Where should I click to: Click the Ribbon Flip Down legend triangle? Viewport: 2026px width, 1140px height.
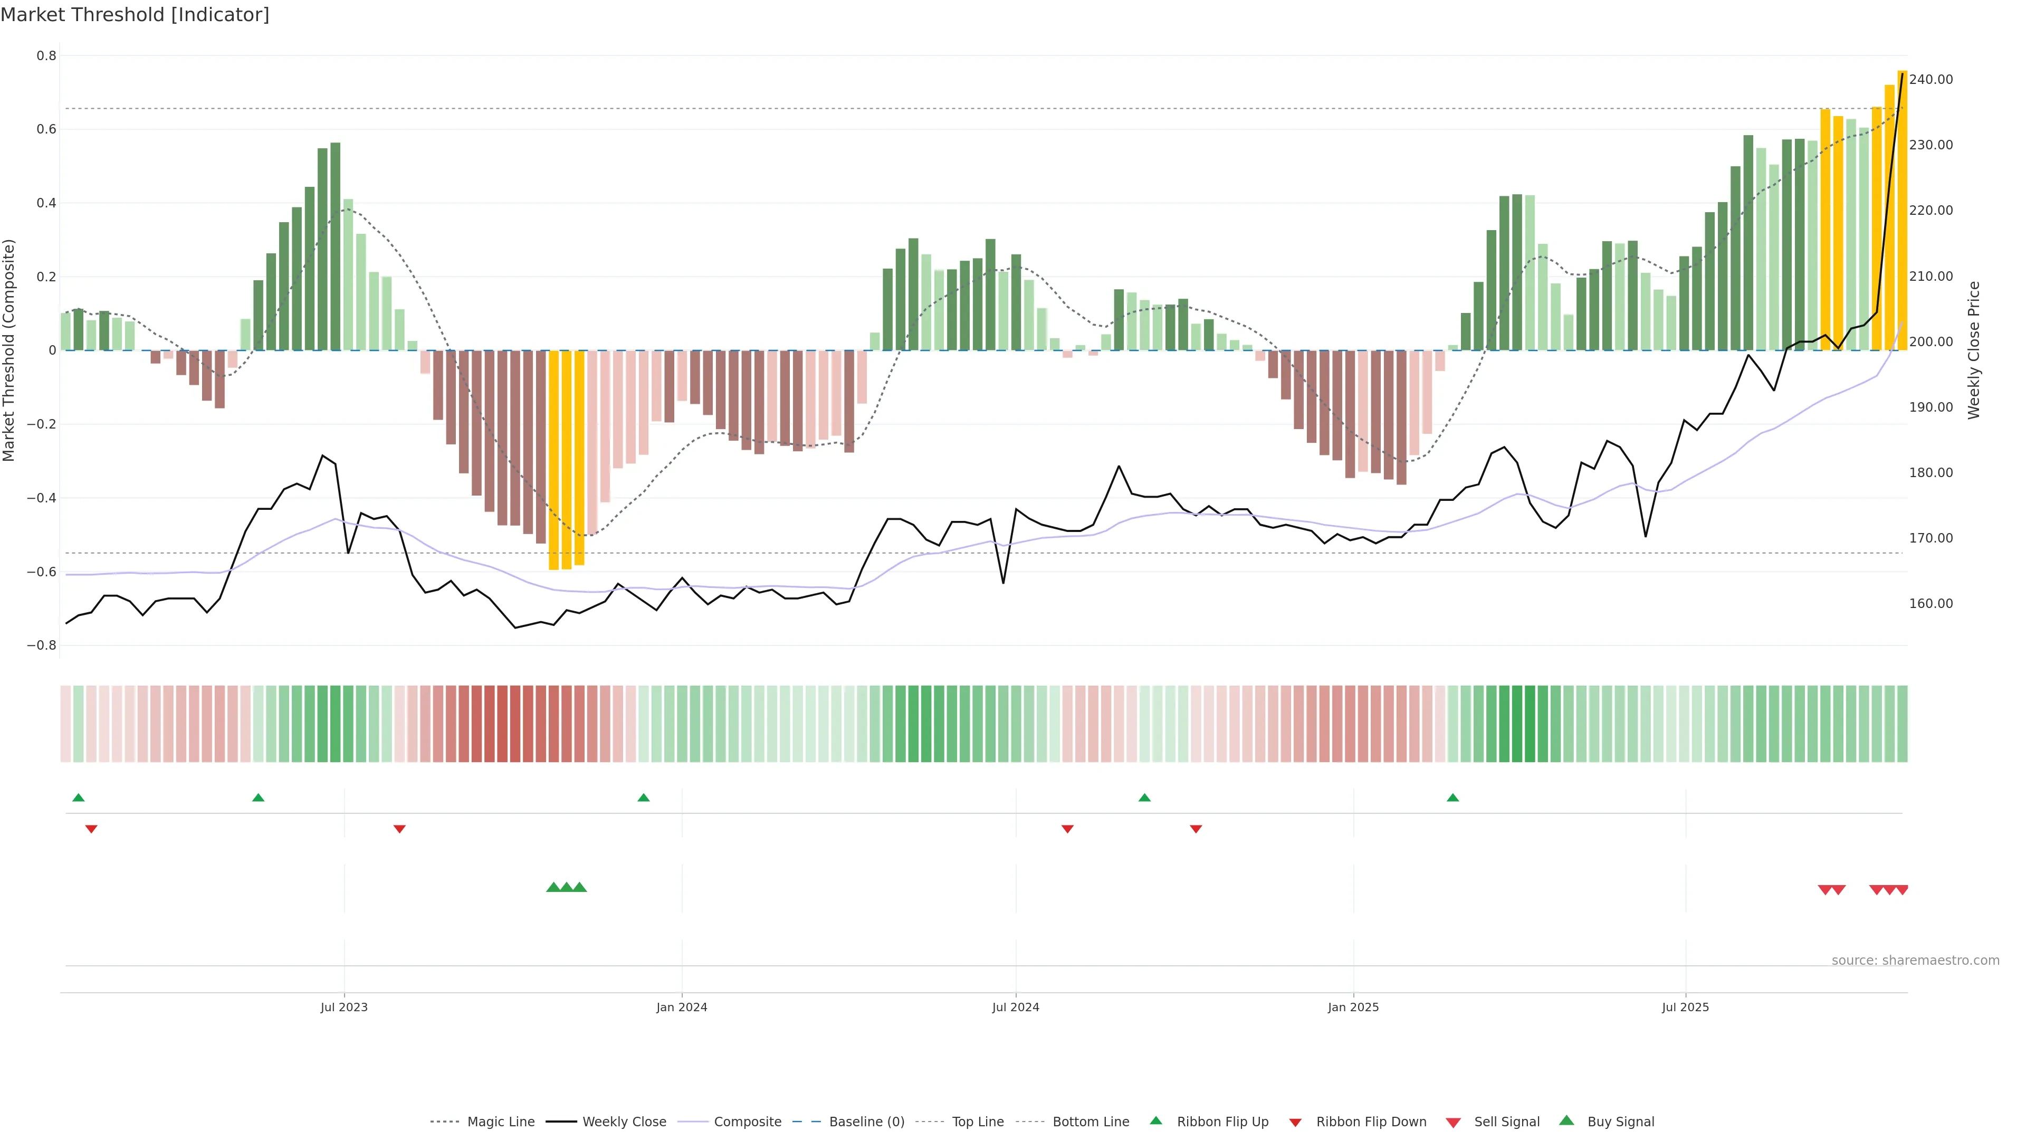(x=1295, y=1123)
